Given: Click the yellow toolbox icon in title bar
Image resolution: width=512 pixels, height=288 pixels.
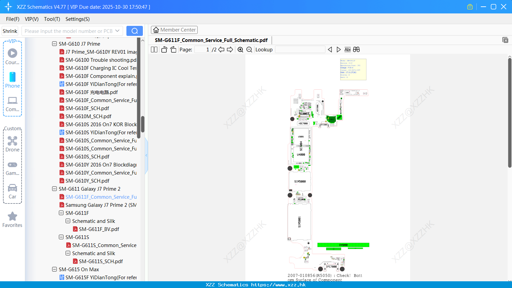Looking at the screenshot, I should coord(470,7).
